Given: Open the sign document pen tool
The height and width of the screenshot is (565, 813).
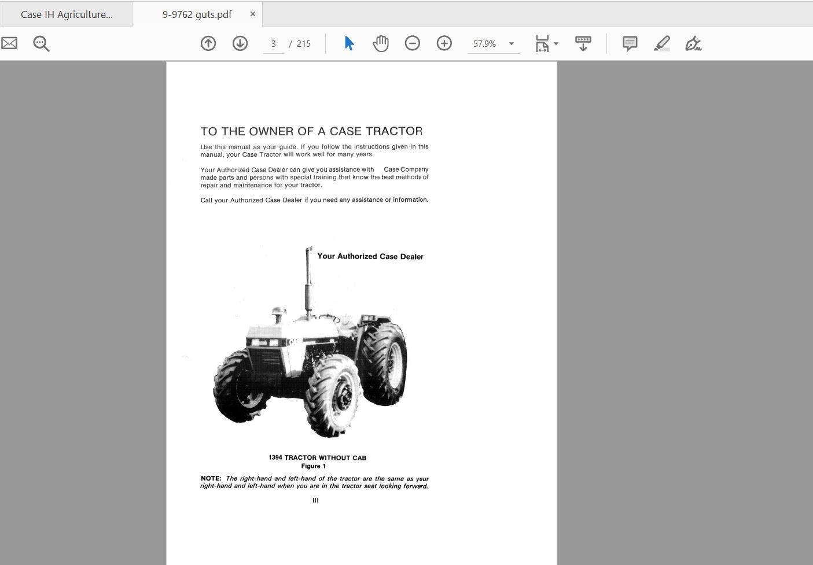Looking at the screenshot, I should click(x=693, y=43).
